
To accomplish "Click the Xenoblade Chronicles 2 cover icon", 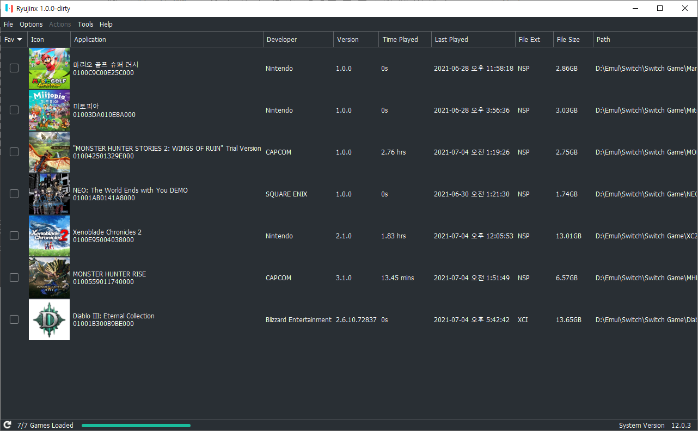I will [x=49, y=236].
